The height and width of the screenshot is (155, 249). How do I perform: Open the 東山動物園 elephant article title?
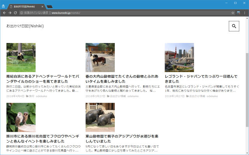[x=122, y=139]
